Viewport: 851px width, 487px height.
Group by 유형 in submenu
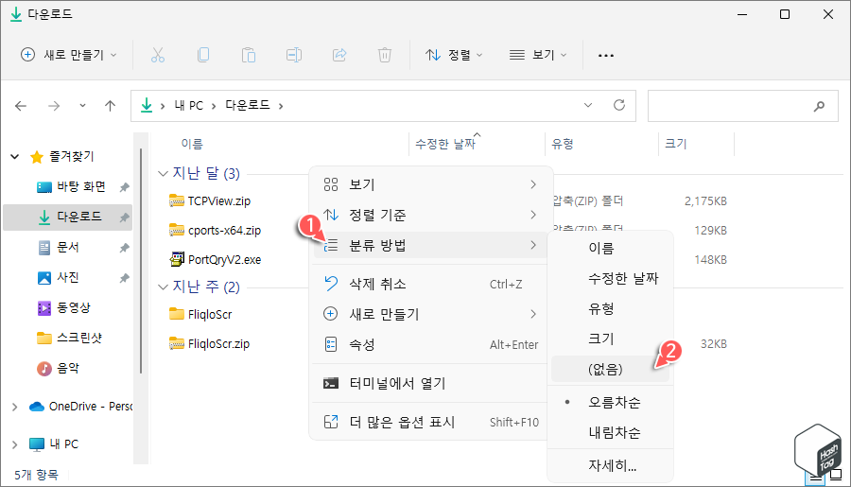[610, 309]
